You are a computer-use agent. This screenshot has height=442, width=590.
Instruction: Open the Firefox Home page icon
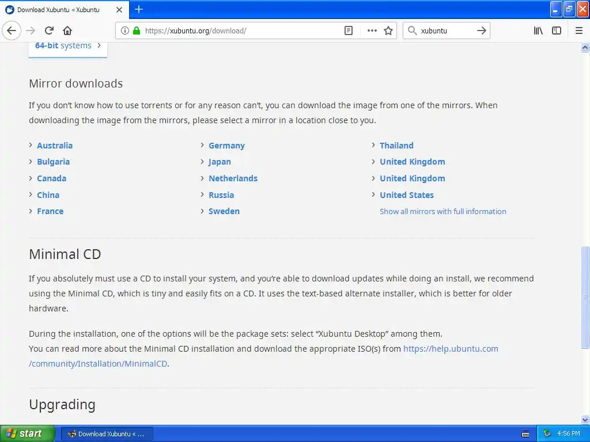click(x=67, y=31)
